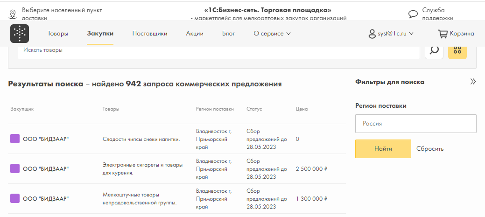485x217 pixels.
Task: Click the "Регион поставки" column header
Action: click(215, 109)
